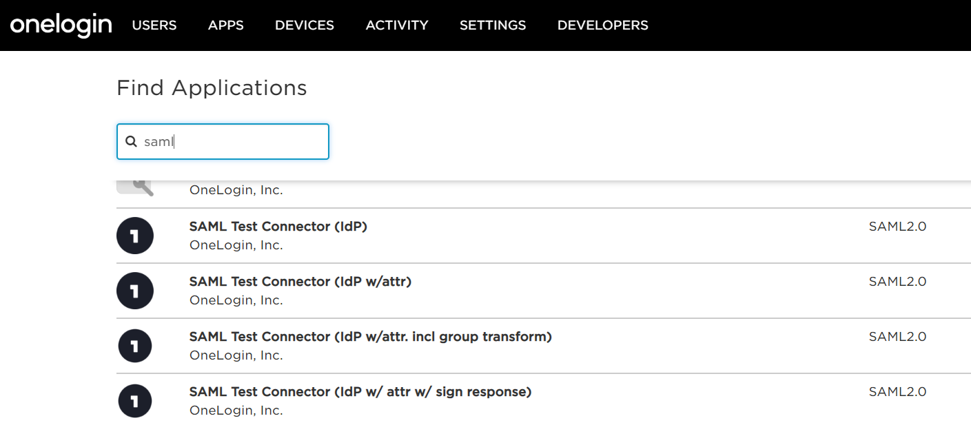Open the Activity menu
The height and width of the screenshot is (425, 971).
(x=397, y=25)
